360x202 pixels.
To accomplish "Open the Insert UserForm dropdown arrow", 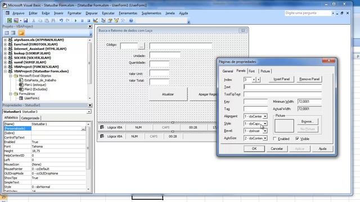I will click(x=20, y=21).
